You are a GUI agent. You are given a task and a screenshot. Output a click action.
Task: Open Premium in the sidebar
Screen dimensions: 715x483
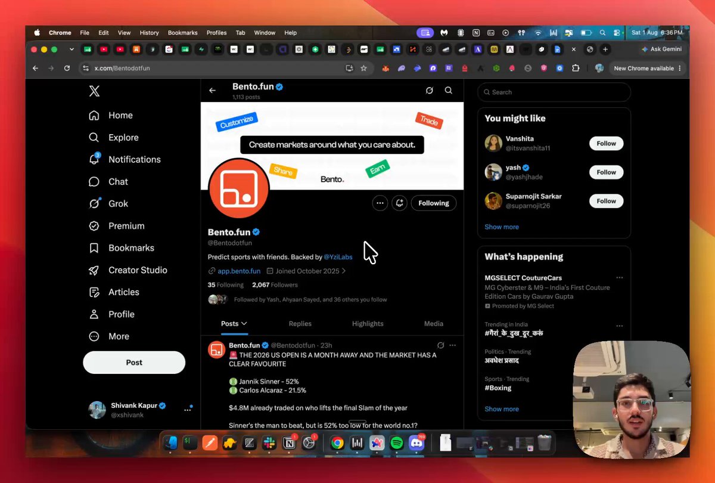(116, 226)
